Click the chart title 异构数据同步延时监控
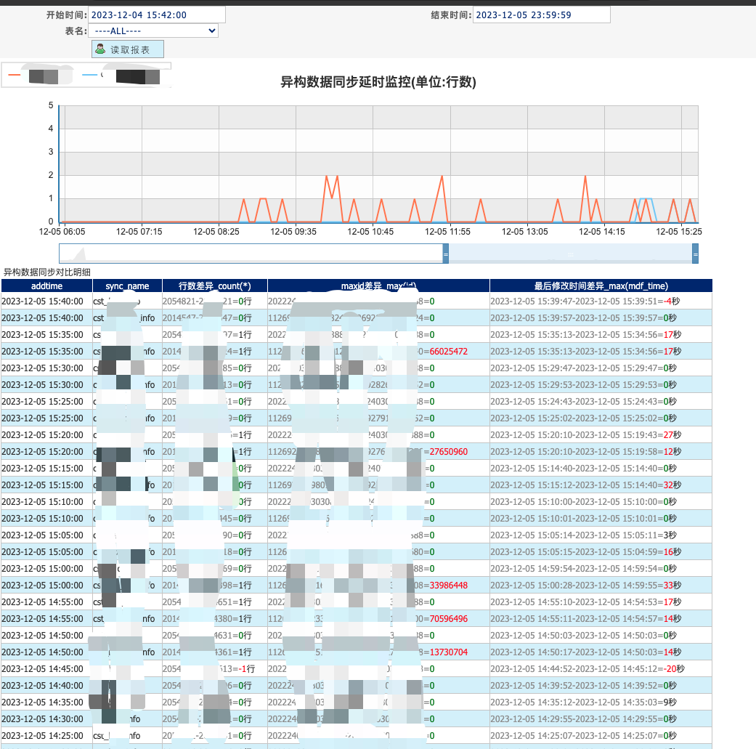Image resolution: width=756 pixels, height=749 pixels. [378, 82]
